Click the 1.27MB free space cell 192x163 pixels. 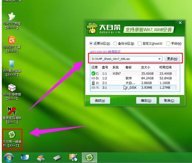pyautogui.click(x=165, y=87)
